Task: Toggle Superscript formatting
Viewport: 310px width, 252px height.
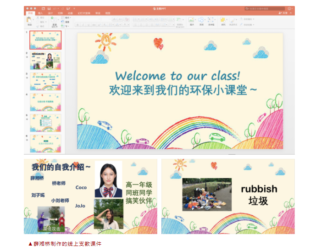Action: (x=99, y=25)
